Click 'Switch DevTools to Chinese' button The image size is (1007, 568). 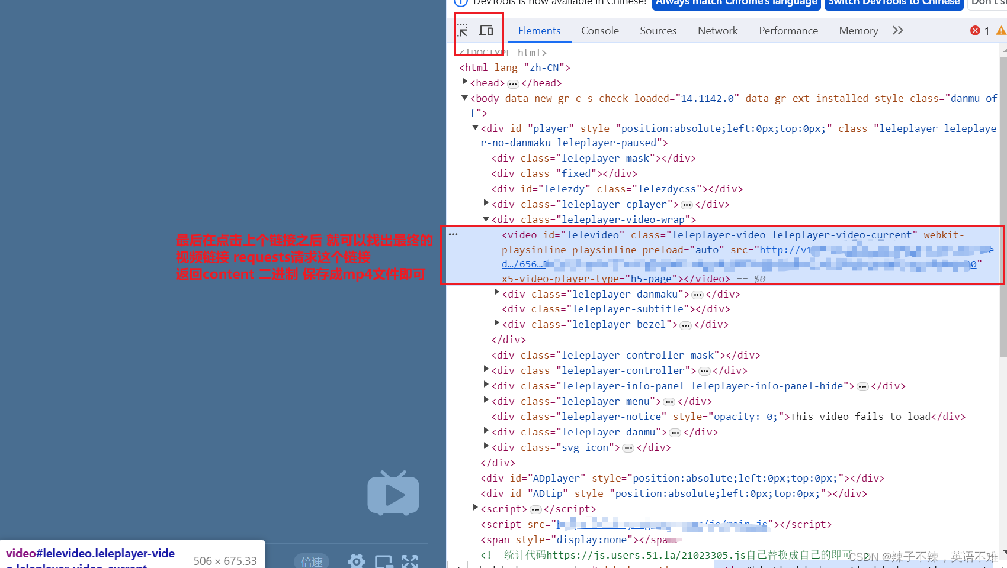(x=894, y=4)
